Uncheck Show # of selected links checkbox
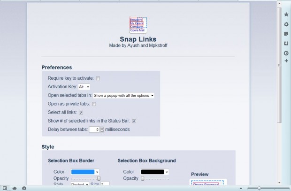This screenshot has width=291, height=191. tap(134, 121)
